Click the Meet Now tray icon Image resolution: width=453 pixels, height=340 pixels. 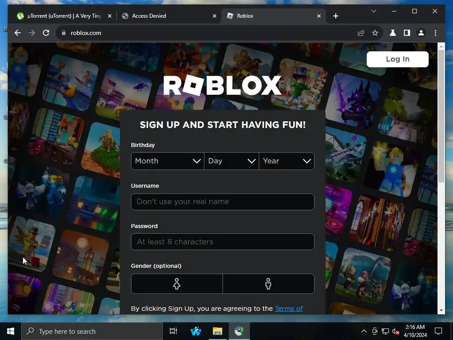coord(375,331)
